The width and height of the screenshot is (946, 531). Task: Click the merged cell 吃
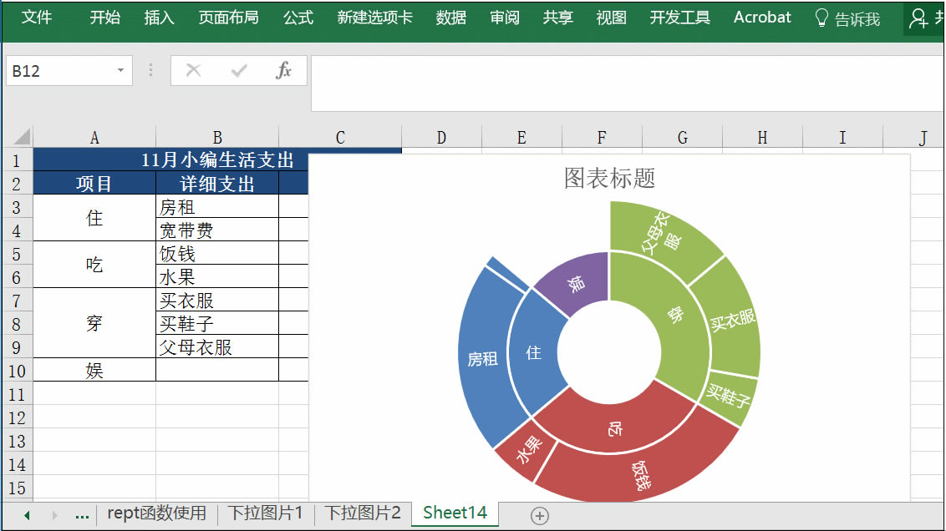coord(94,265)
